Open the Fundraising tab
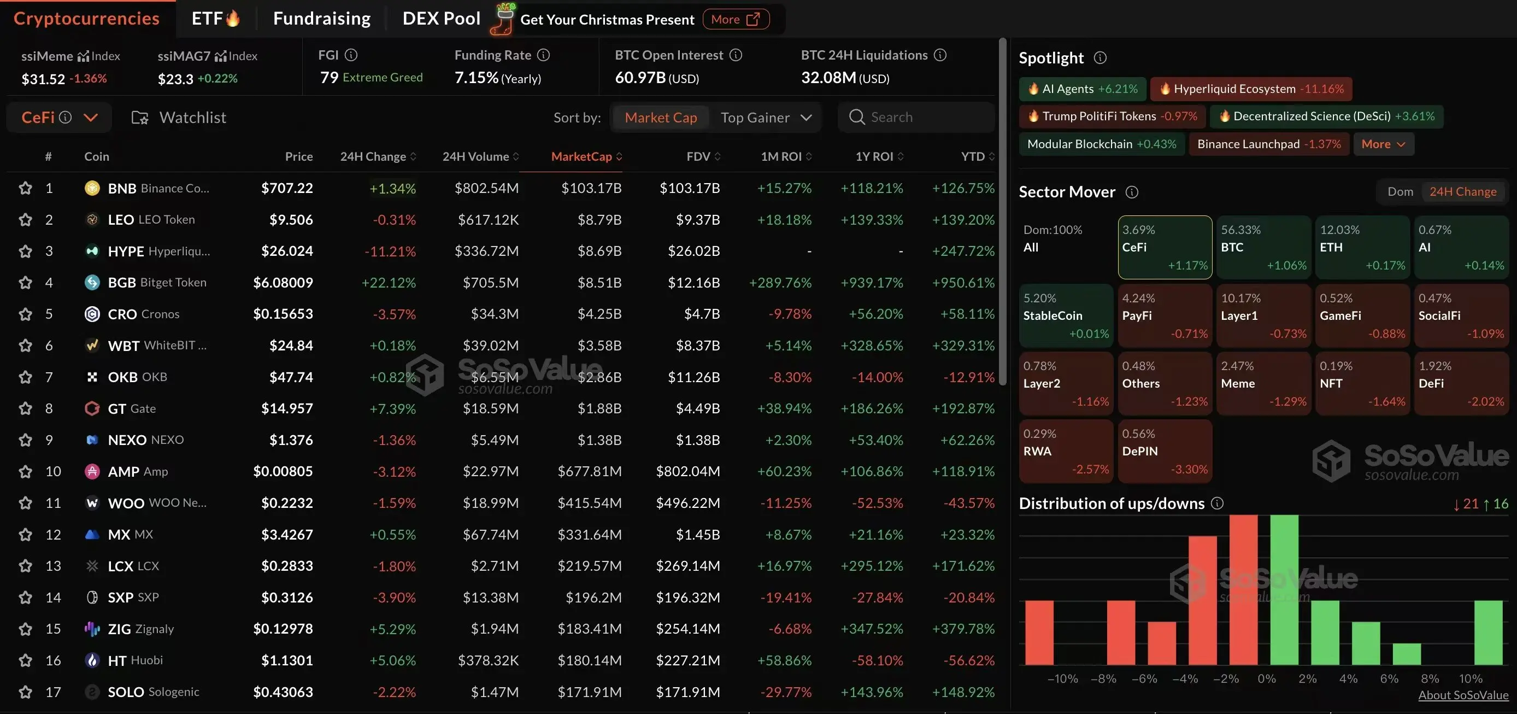The image size is (1517, 714). click(321, 18)
